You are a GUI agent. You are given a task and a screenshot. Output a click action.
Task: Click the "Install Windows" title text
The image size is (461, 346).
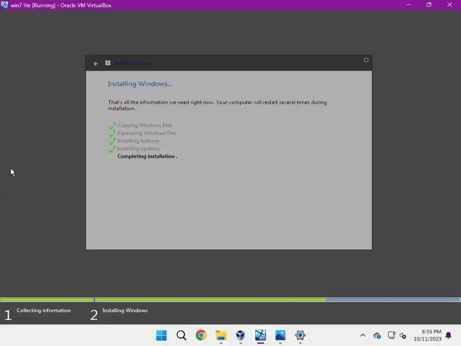133,63
